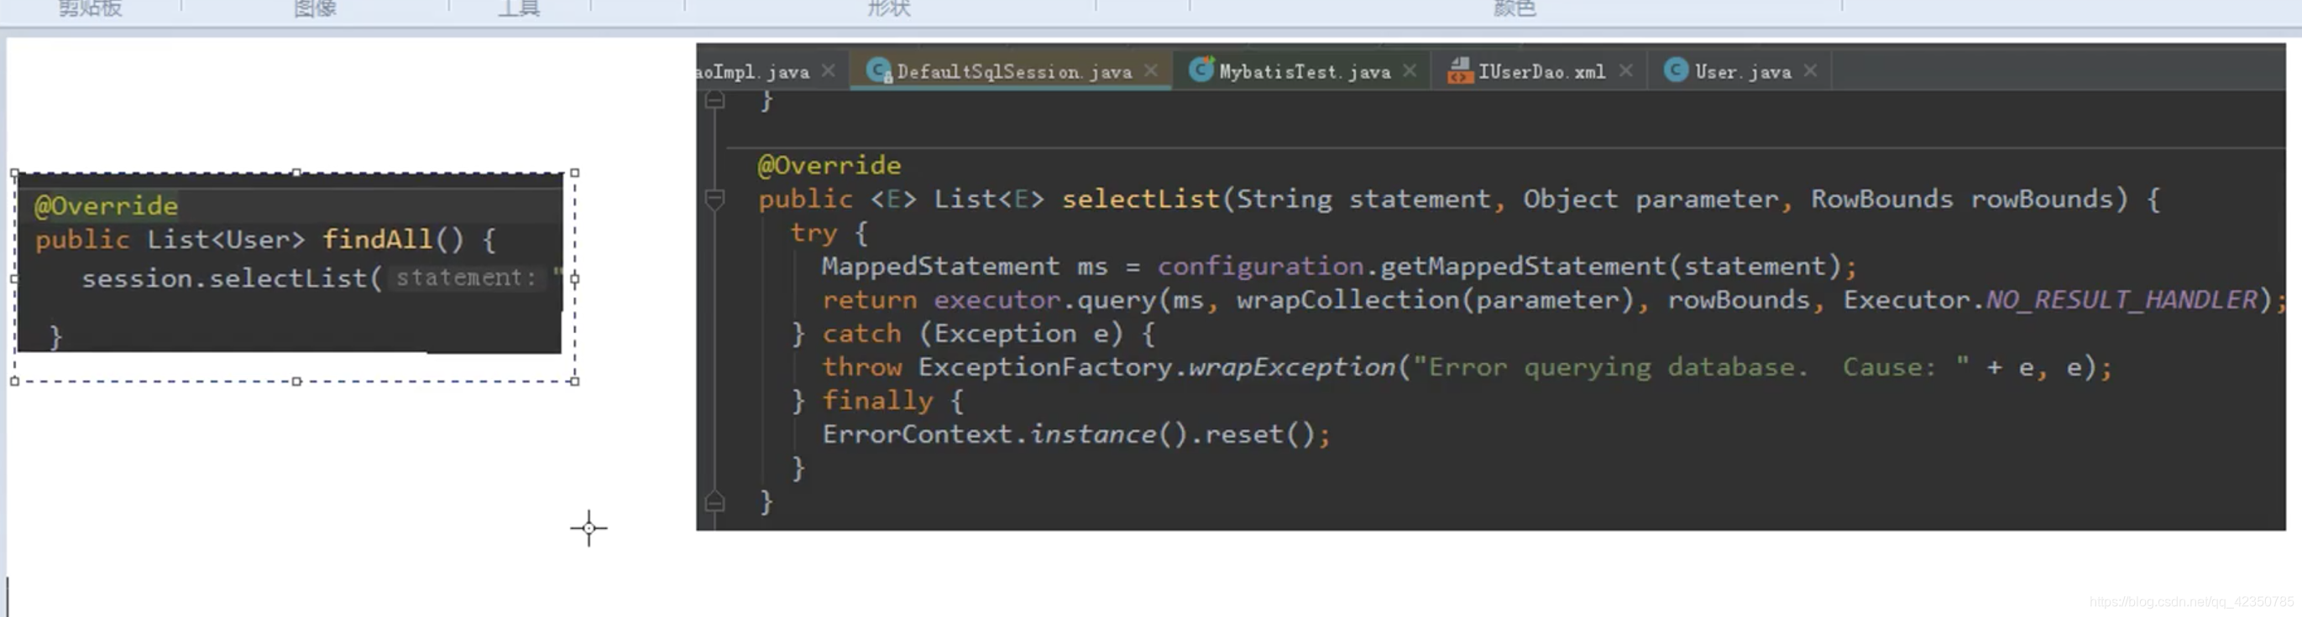Close the IUserDao.xml tab

click(1625, 70)
